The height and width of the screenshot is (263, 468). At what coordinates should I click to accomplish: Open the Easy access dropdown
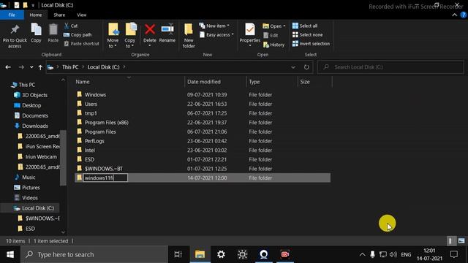pos(216,35)
